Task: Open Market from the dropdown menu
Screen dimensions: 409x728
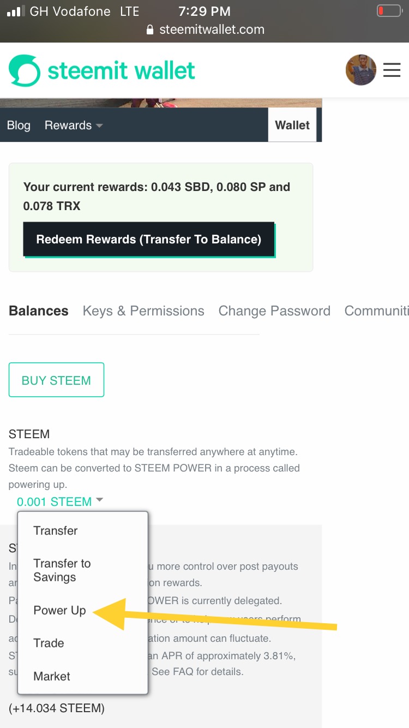Action: point(52,676)
